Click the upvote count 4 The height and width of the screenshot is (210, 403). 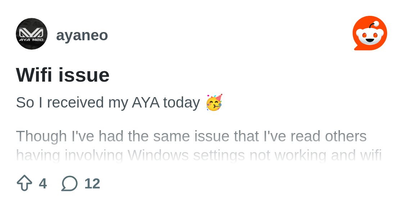43,184
